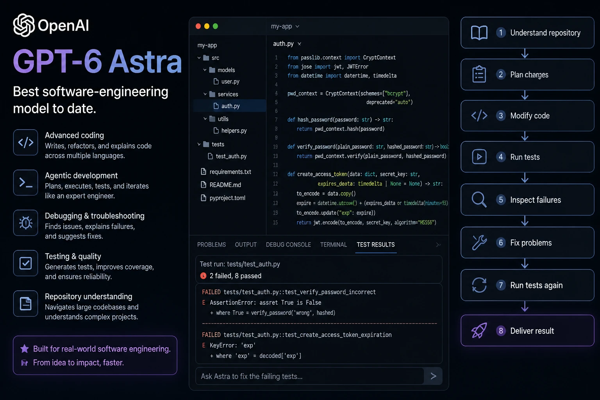Click the file icon next to pyproject.toml
This screenshot has height=400, width=600.
(x=203, y=198)
